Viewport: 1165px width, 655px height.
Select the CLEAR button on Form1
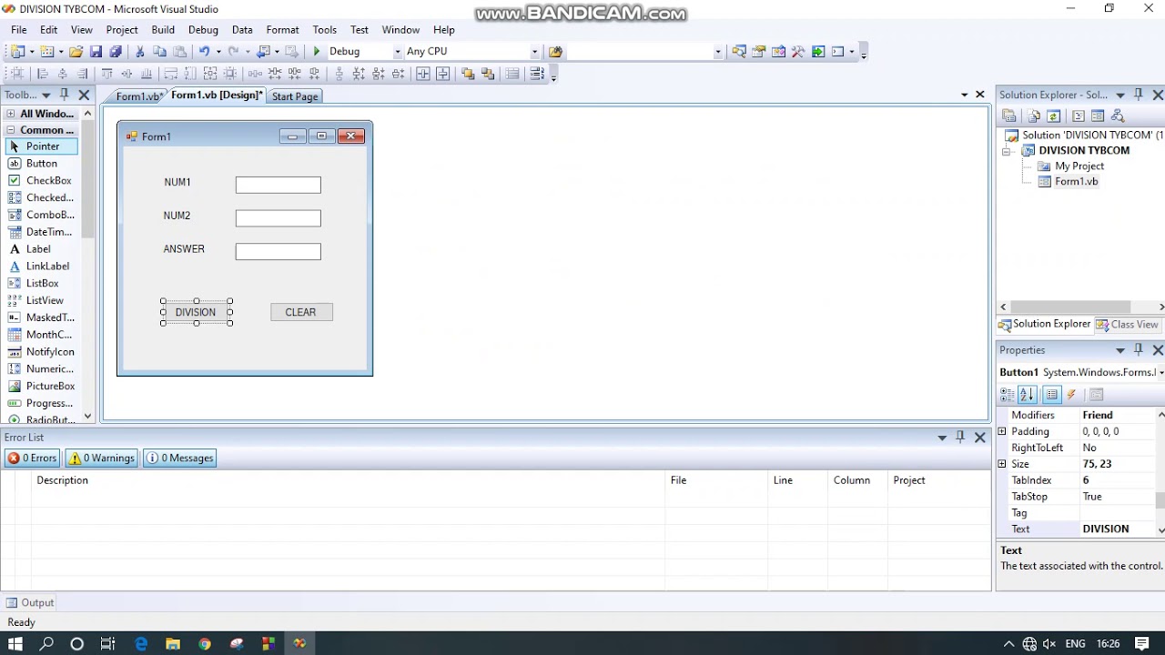301,312
